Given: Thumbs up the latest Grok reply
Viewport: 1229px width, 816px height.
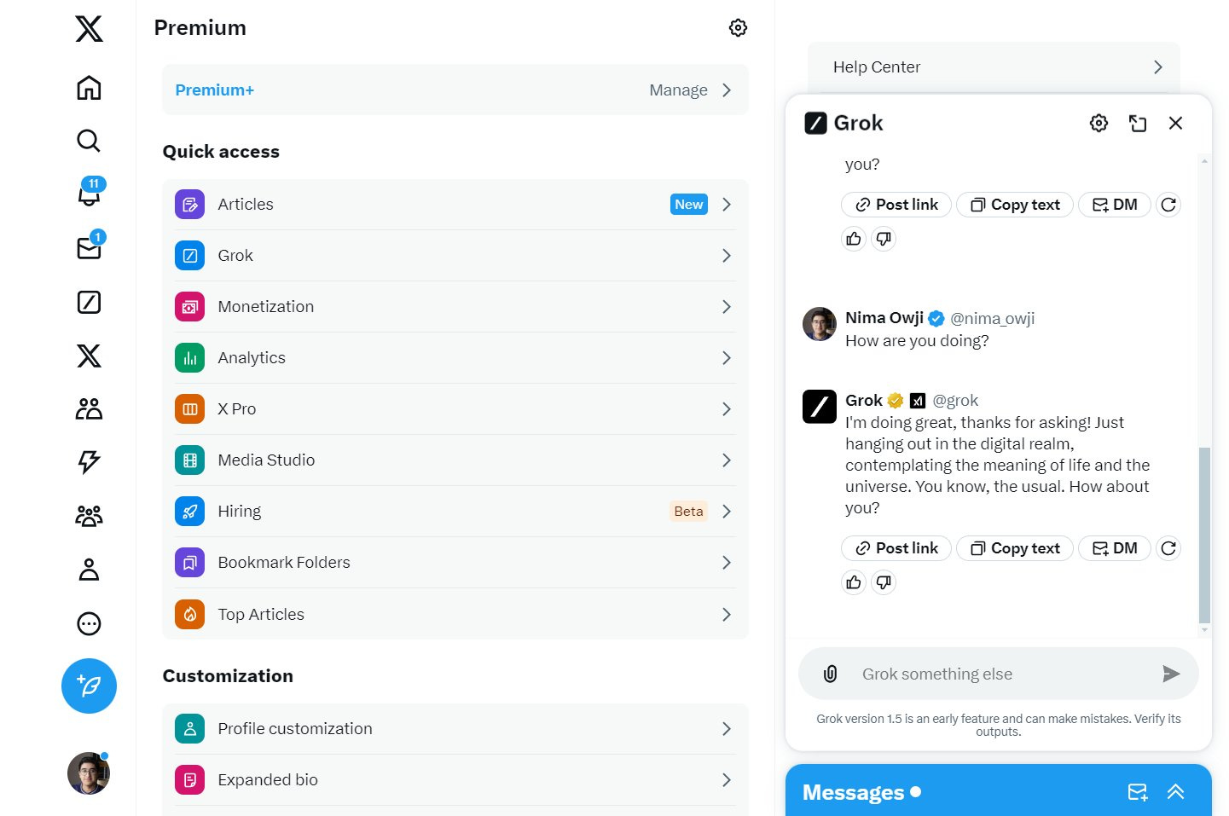Looking at the screenshot, I should (x=854, y=582).
